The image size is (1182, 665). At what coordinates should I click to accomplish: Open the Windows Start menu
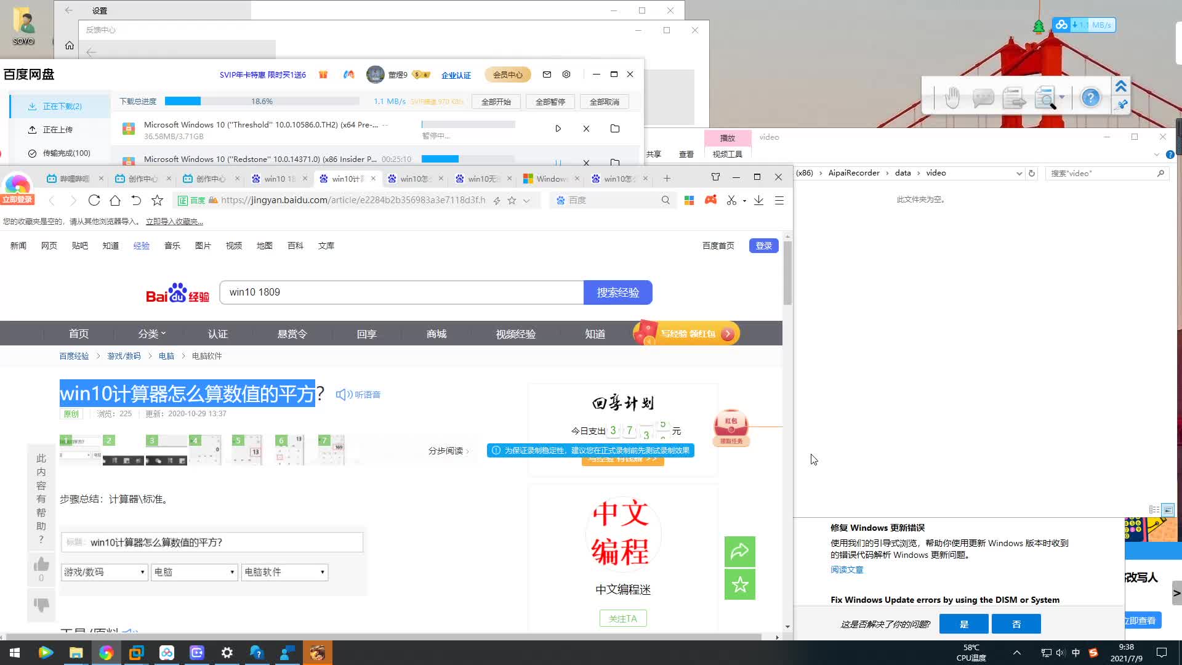click(x=15, y=653)
